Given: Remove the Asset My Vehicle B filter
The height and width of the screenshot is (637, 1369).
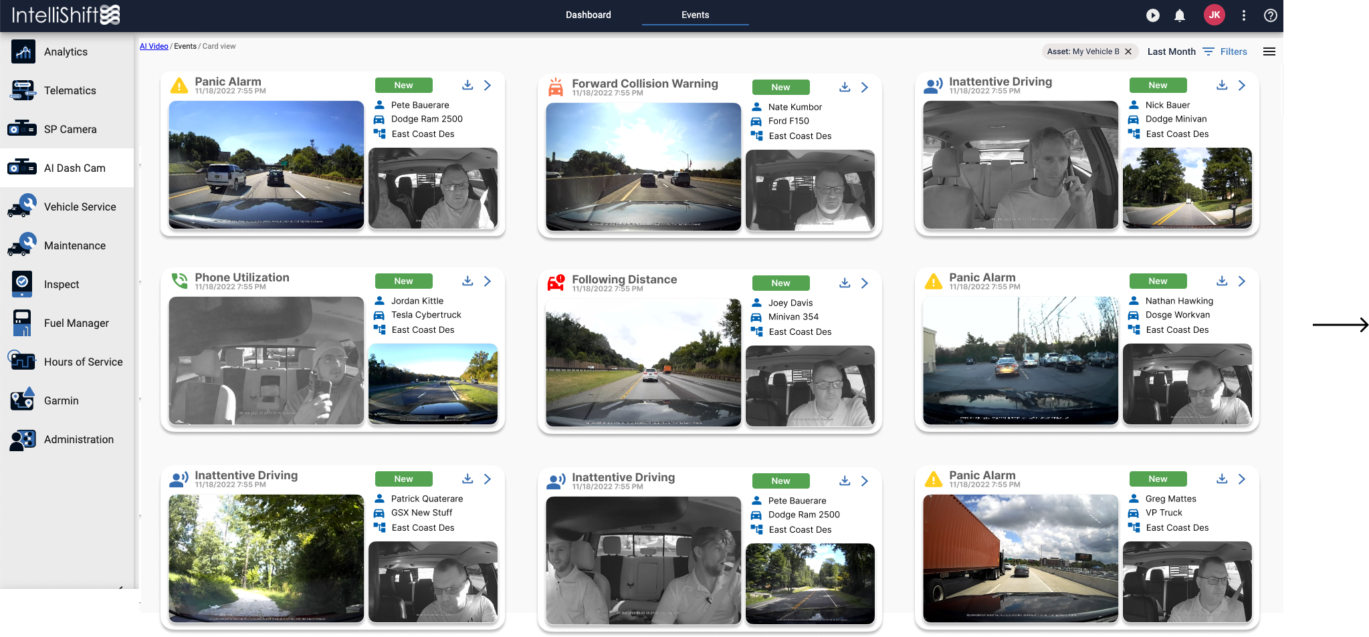Looking at the screenshot, I should pos(1128,51).
